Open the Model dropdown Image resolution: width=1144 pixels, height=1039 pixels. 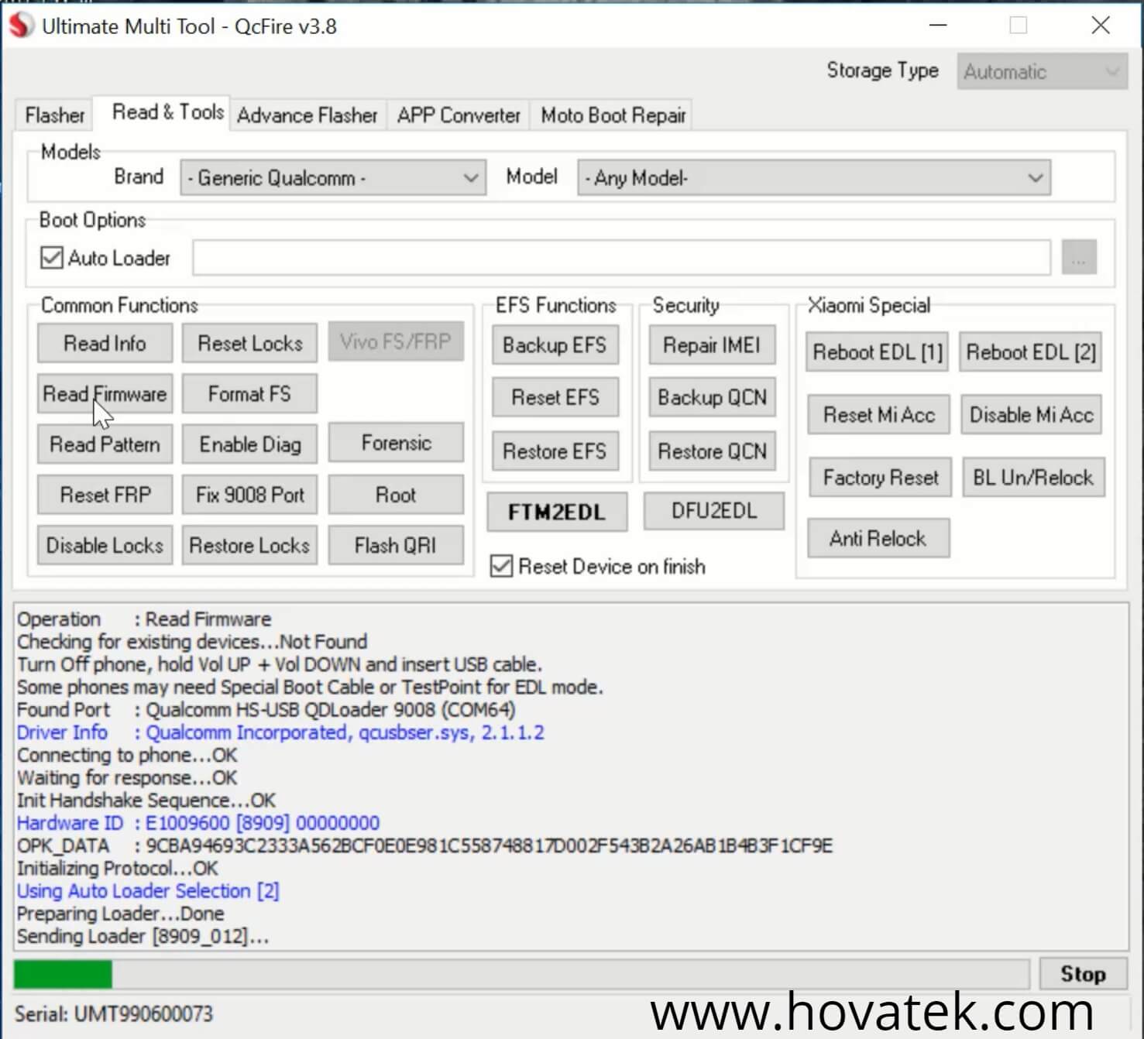coord(813,178)
